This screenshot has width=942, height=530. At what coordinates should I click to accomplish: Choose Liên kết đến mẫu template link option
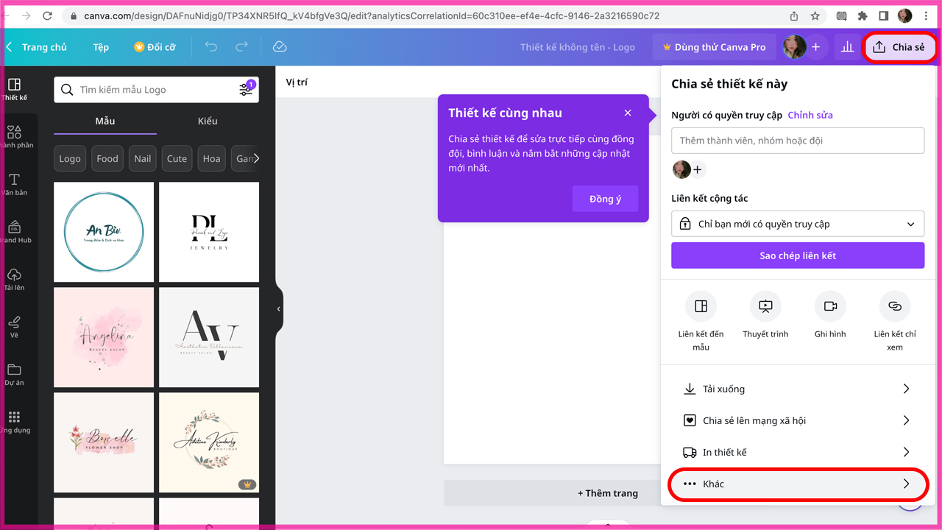701,321
